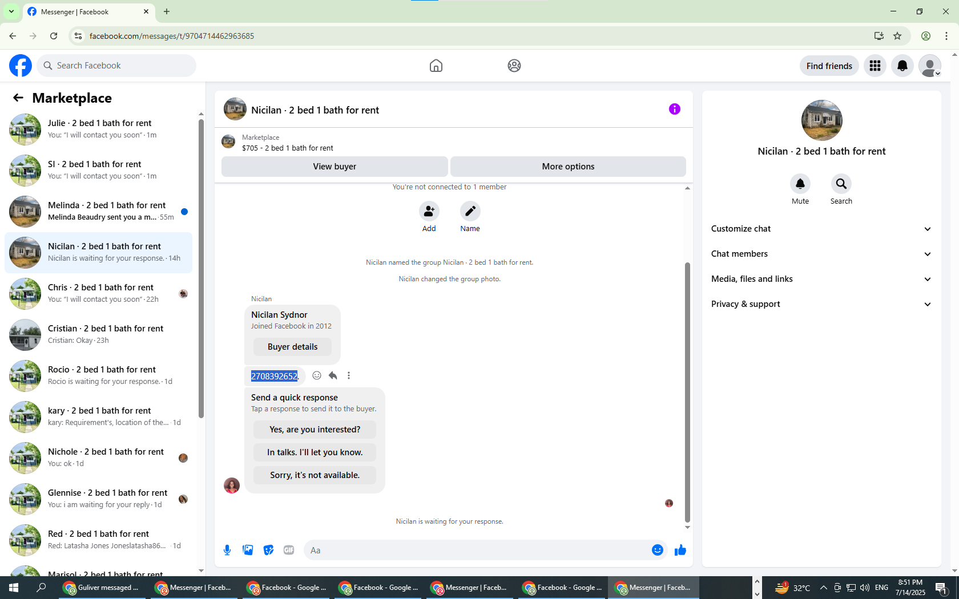This screenshot has height=599, width=959.
Task: Open the Home feed icon
Action: 436,66
